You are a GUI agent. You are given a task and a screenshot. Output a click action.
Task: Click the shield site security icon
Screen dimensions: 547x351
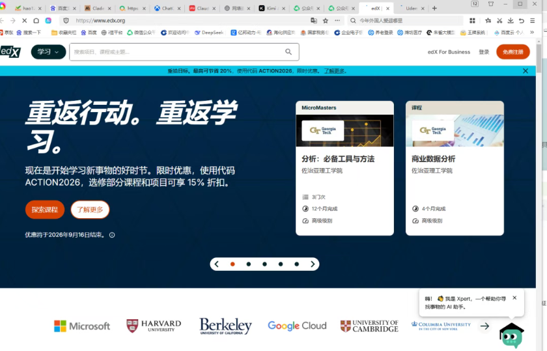66,21
